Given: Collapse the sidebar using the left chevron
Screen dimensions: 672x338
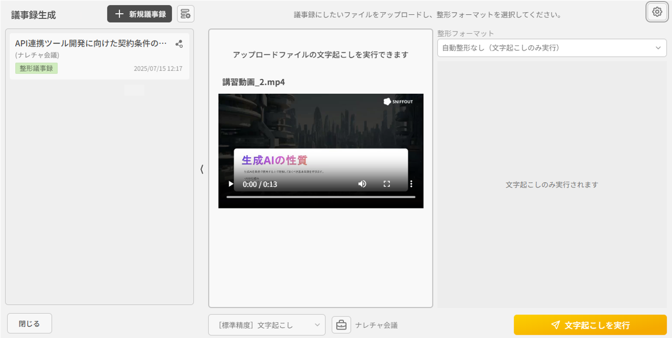Looking at the screenshot, I should (202, 169).
